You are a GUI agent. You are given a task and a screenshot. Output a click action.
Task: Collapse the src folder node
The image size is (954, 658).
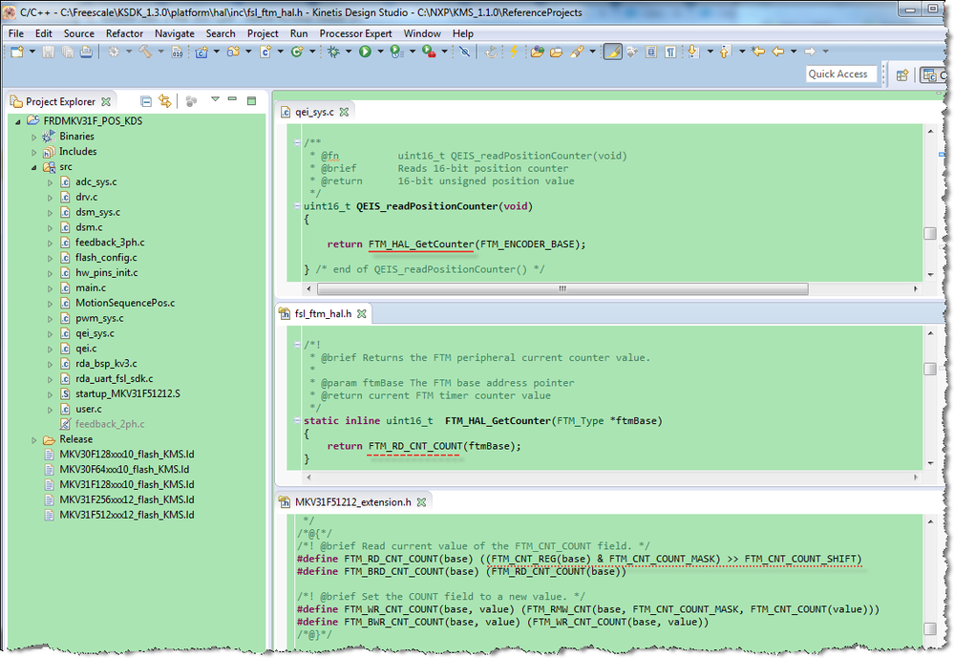pos(34,167)
